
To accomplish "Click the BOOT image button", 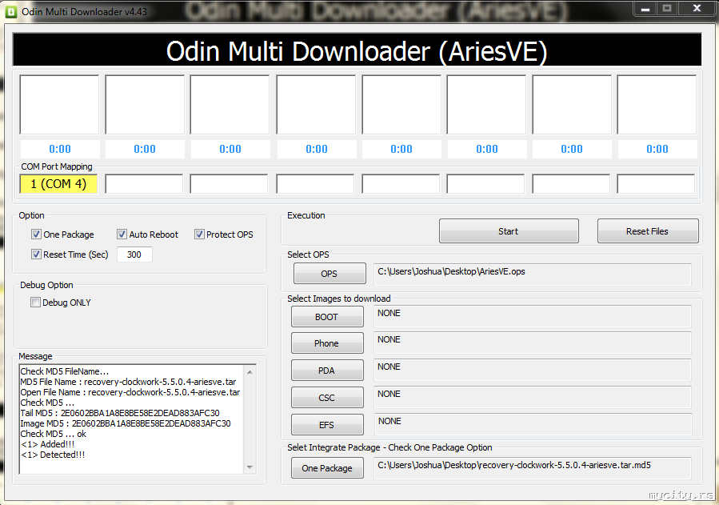I will (x=327, y=317).
